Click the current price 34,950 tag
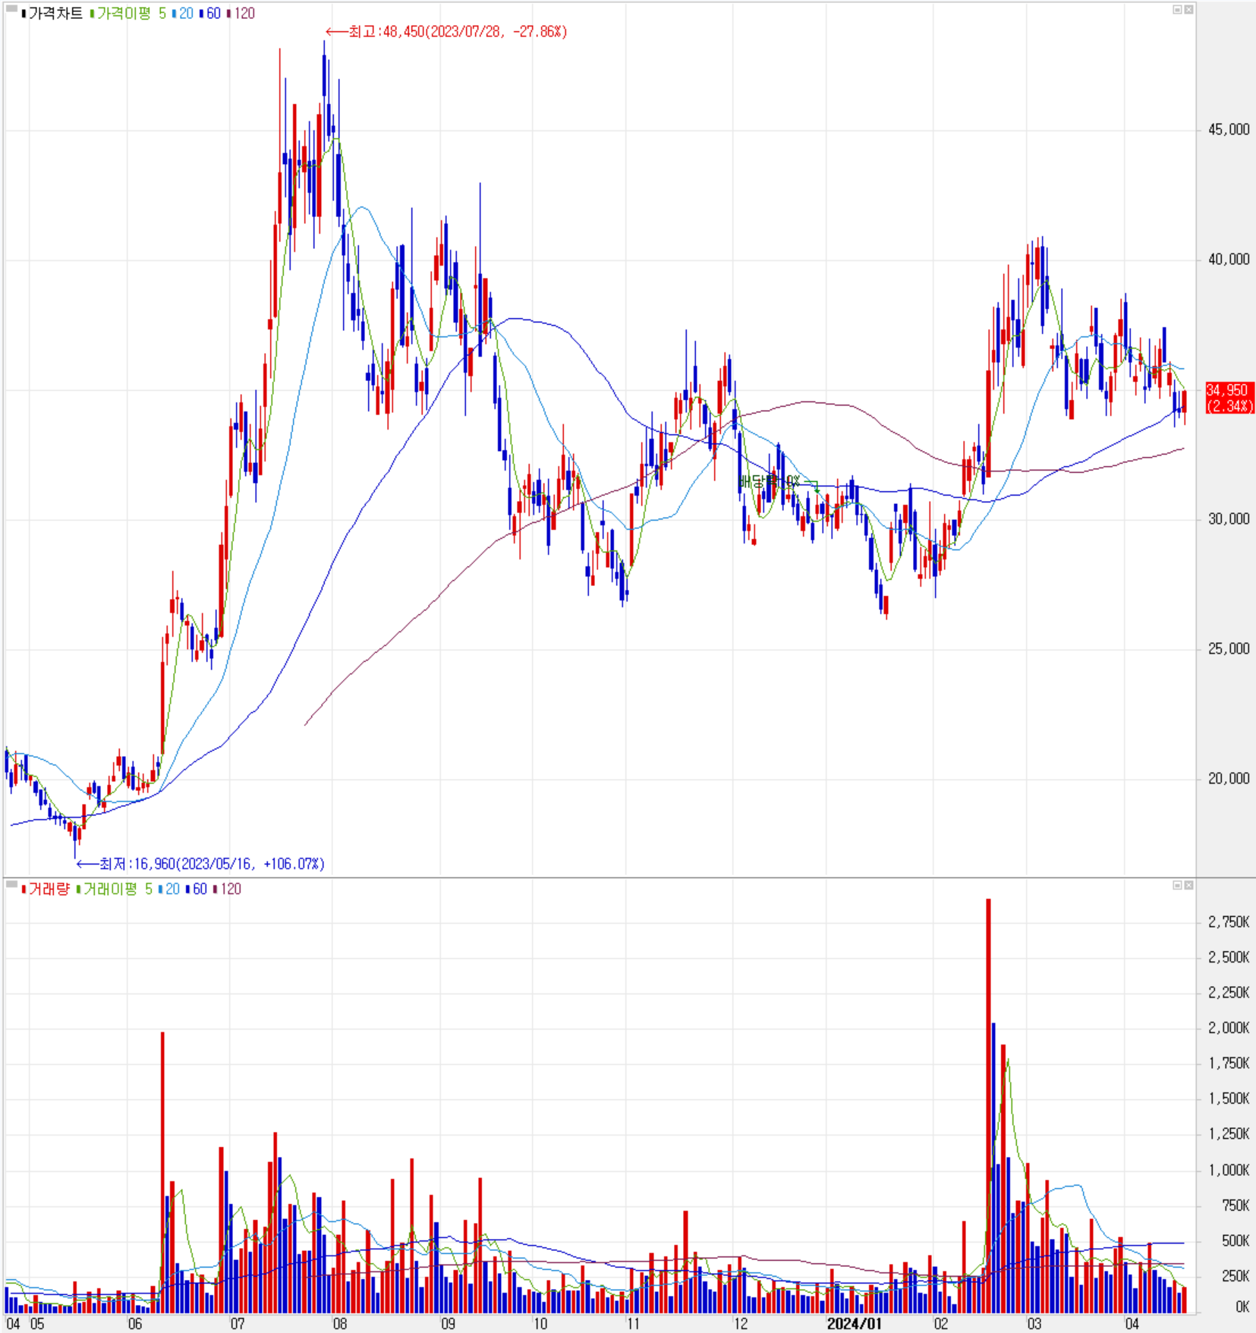 click(x=1229, y=398)
